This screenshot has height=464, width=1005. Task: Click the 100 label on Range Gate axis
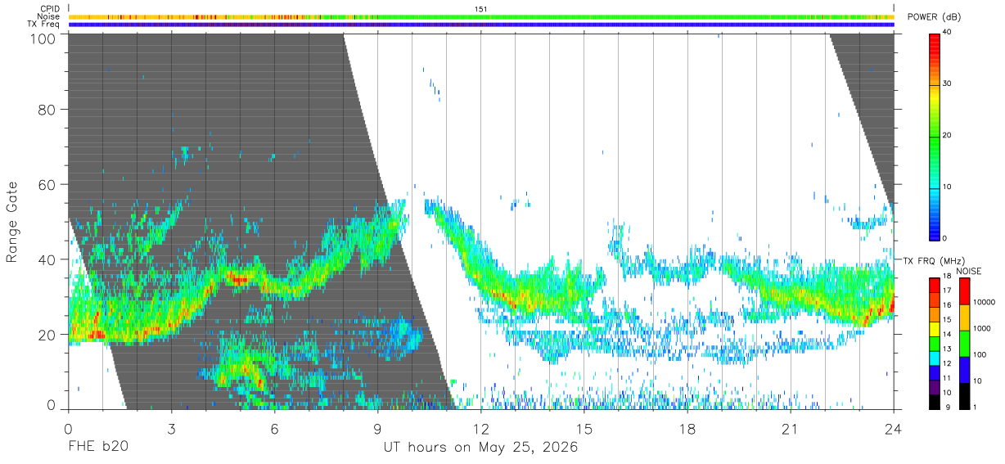point(44,38)
